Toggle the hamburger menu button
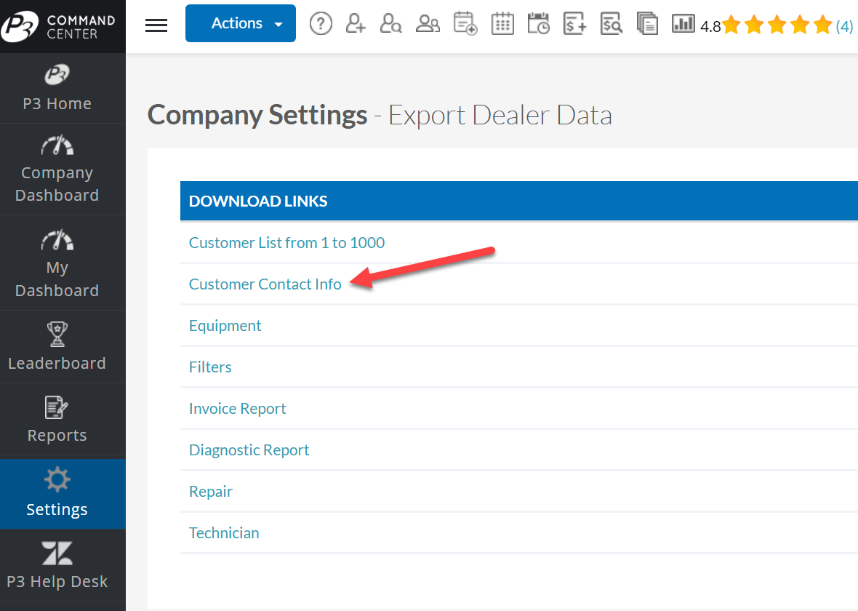The image size is (858, 611). [x=156, y=25]
